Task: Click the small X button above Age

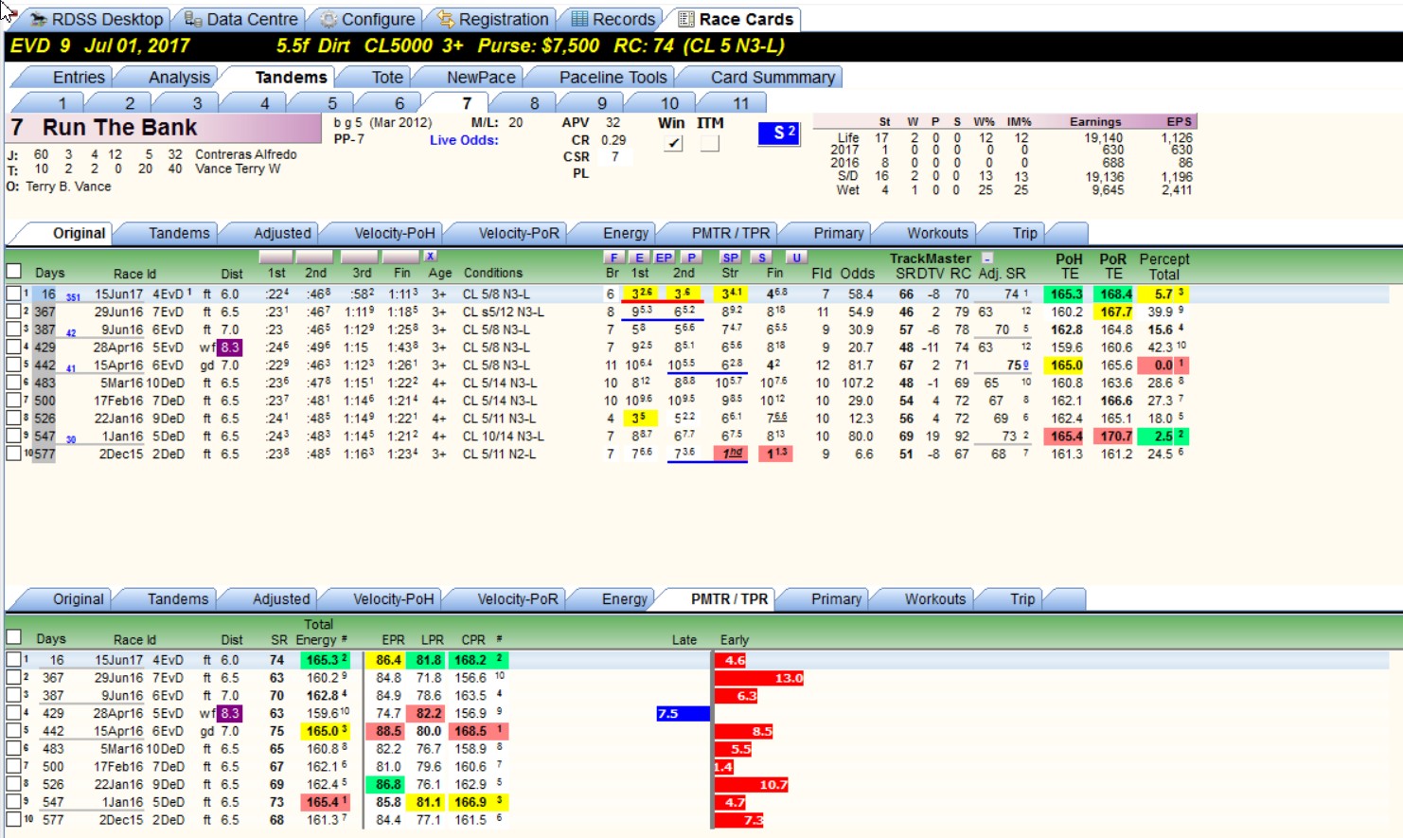Action: coord(430,257)
